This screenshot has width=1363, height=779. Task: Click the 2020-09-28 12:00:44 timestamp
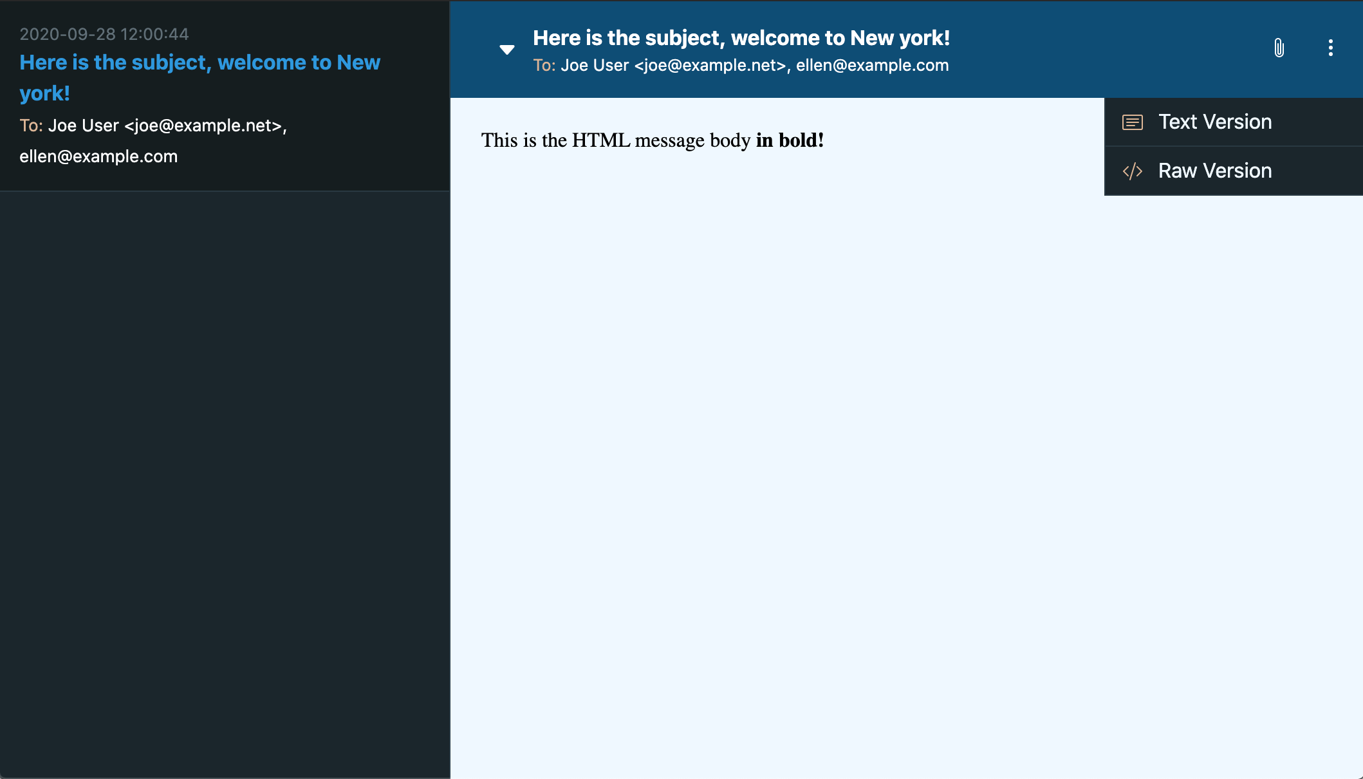104,34
